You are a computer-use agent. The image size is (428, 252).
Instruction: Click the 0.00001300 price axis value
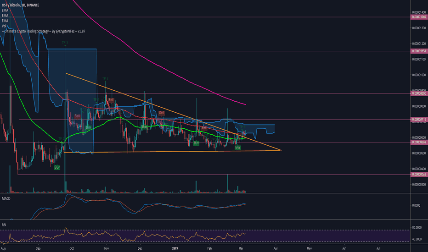coord(419,28)
